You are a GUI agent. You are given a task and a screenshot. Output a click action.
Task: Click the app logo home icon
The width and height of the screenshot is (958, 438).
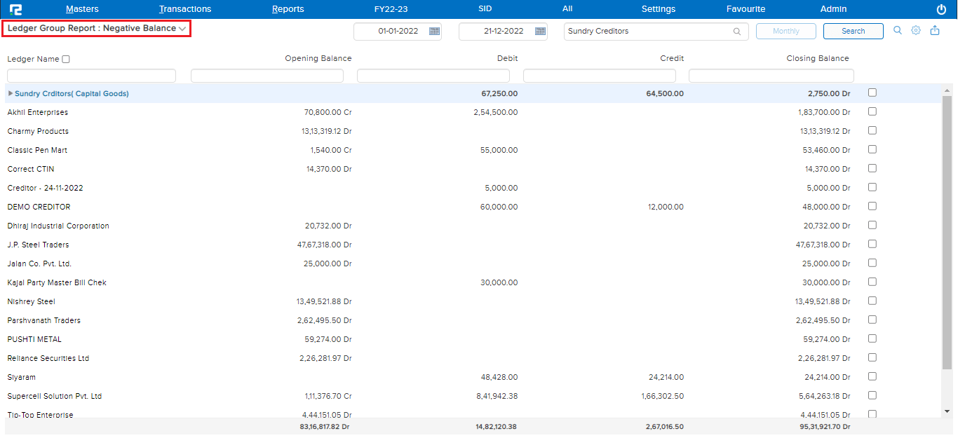16,9
